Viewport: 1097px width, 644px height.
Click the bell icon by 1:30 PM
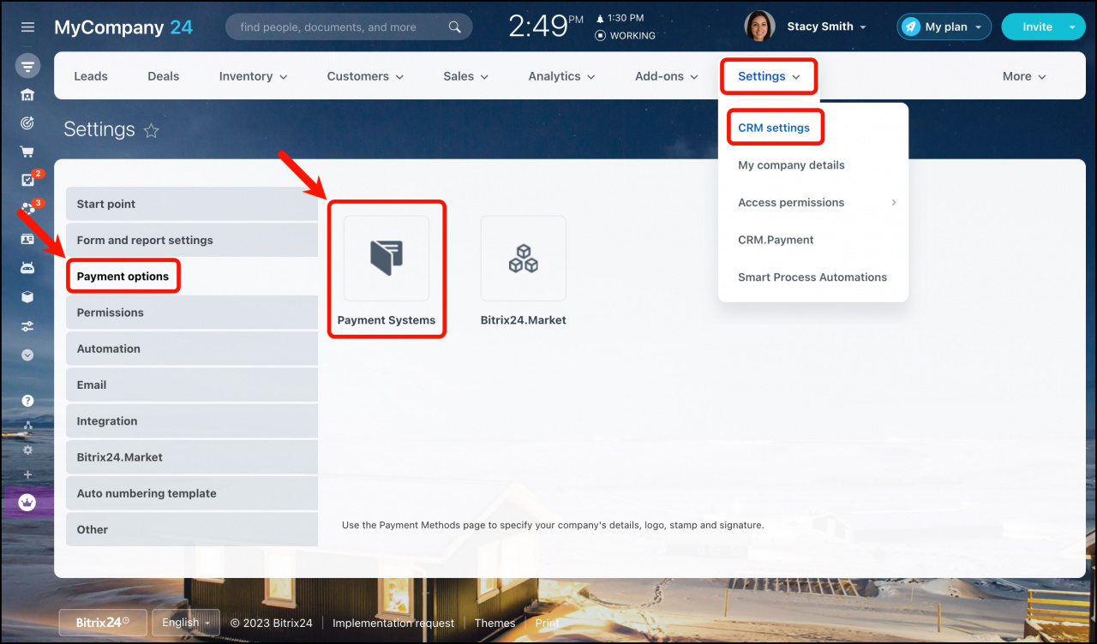tap(600, 18)
